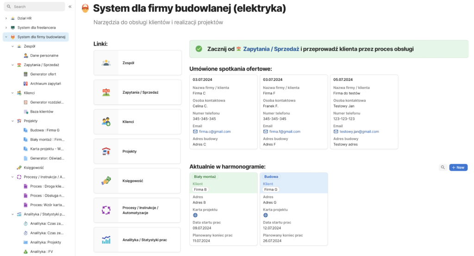
Task: Open Proces : Obsługa icon in sidebar
Action: [x=26, y=195]
